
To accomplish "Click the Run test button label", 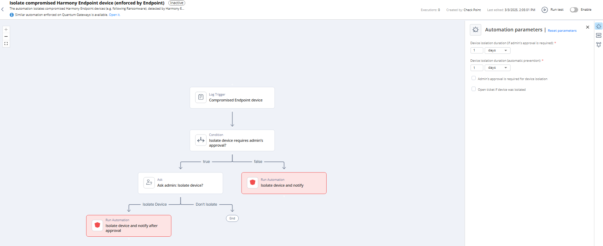I will tap(557, 10).
